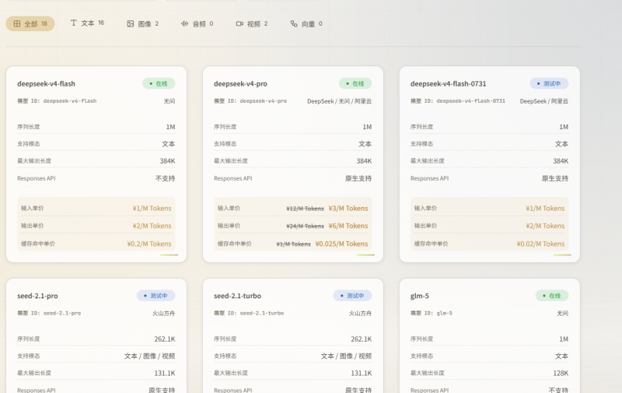
Task: Click 不支持 Responses API value on deepseek-v4-flash
Action: tap(165, 179)
